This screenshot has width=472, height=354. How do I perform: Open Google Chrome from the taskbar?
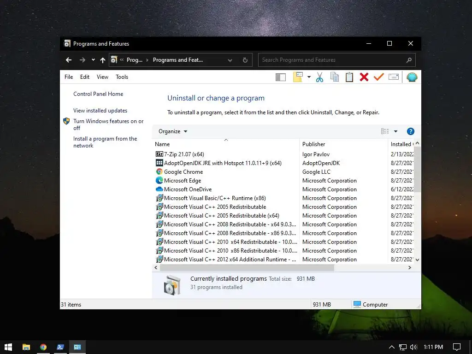pyautogui.click(x=43, y=347)
